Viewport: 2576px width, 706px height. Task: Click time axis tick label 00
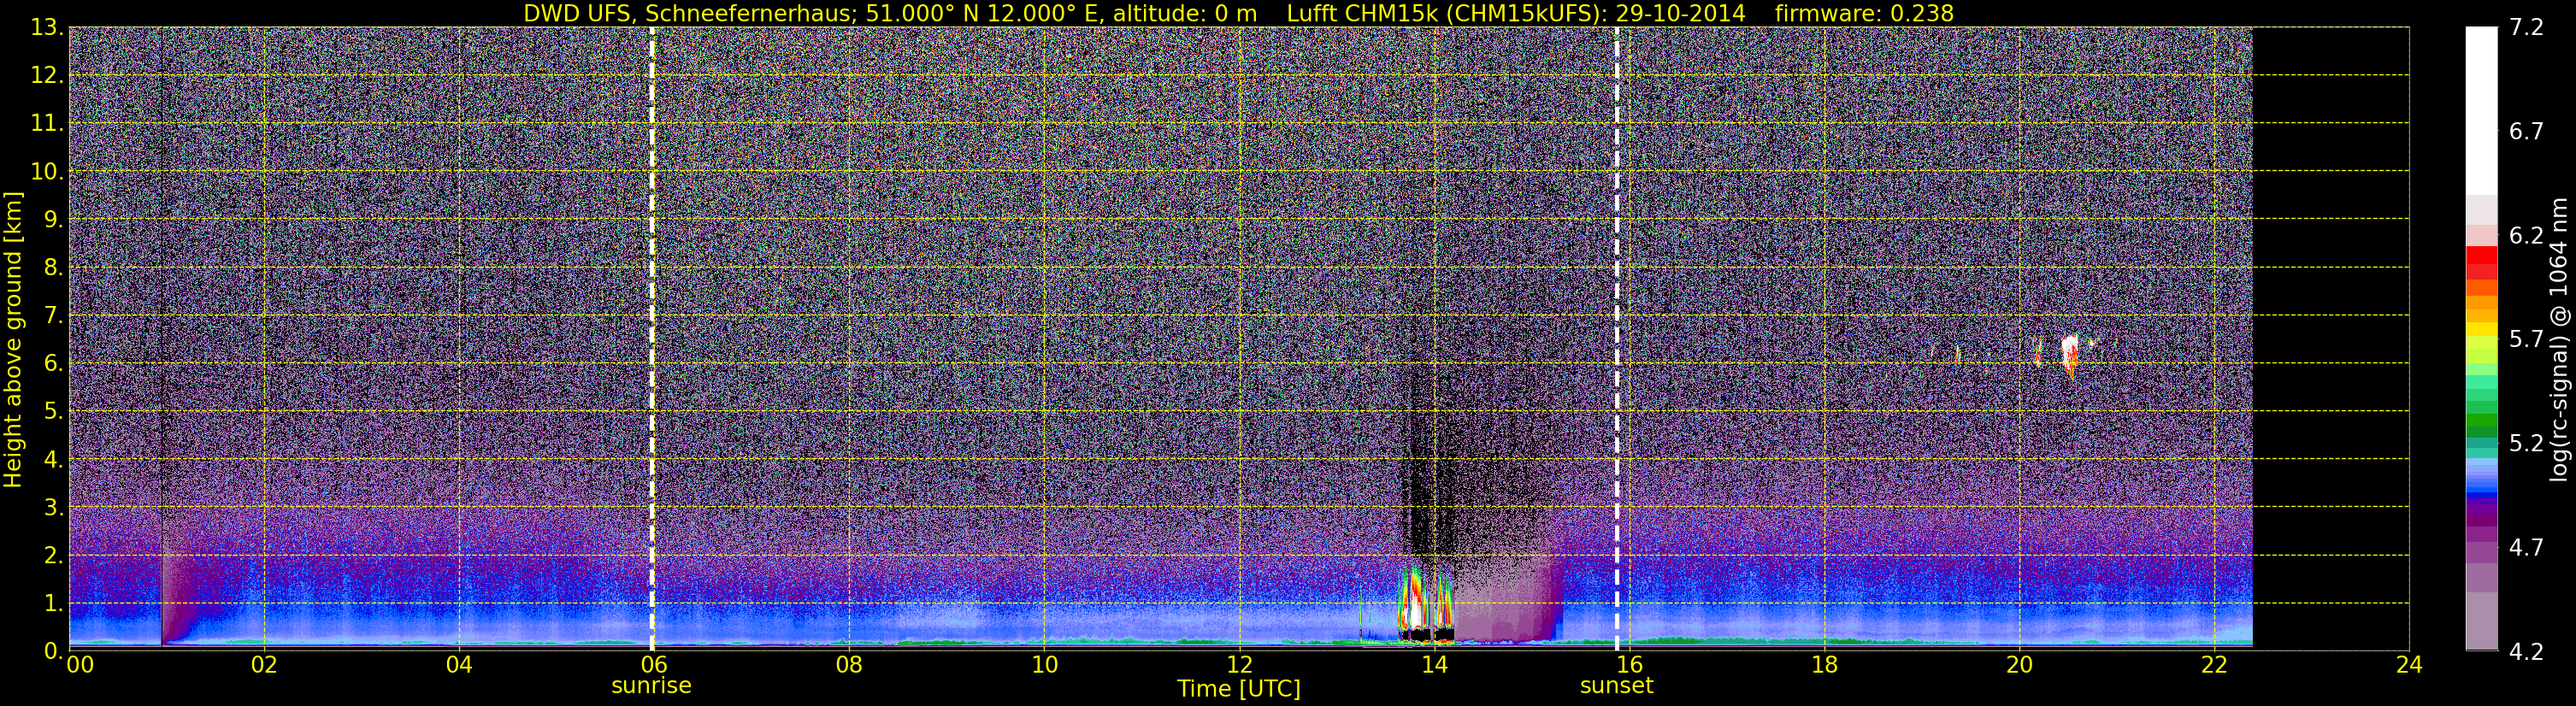click(80, 665)
